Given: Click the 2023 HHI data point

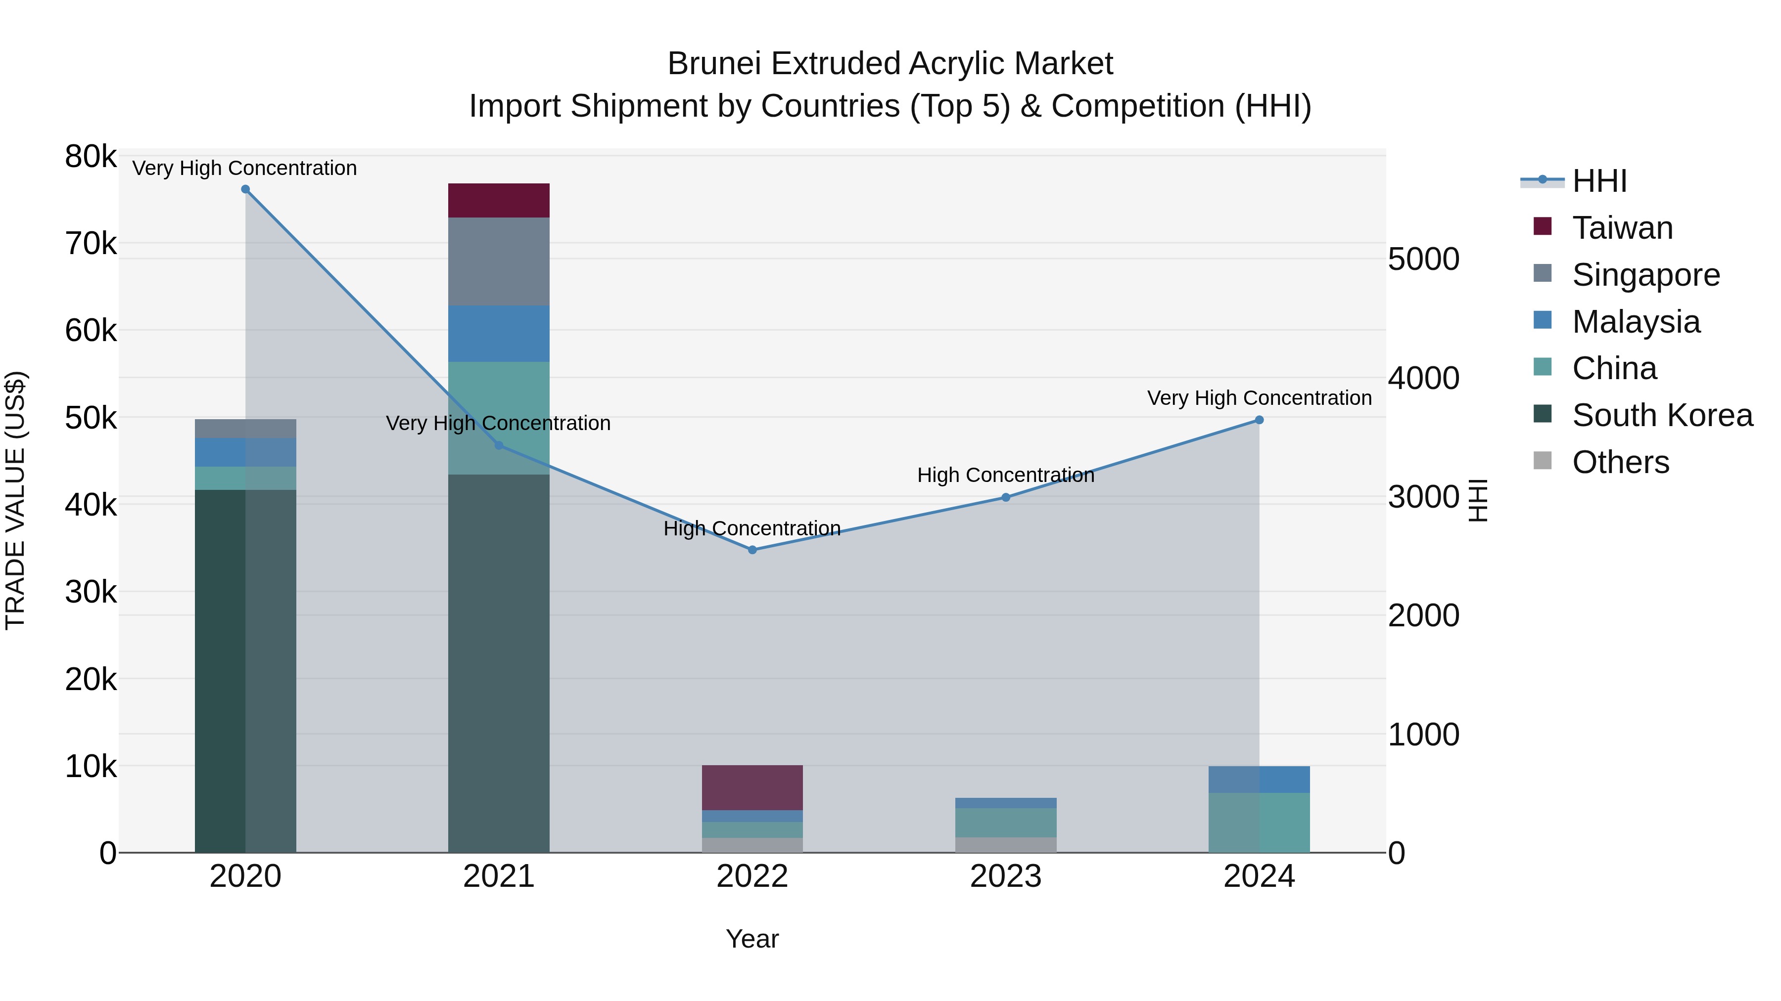Looking at the screenshot, I should [1006, 497].
